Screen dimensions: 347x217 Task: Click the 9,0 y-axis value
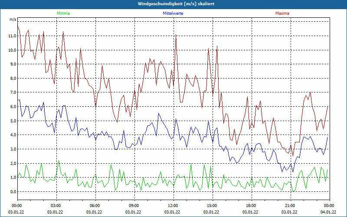(13, 64)
